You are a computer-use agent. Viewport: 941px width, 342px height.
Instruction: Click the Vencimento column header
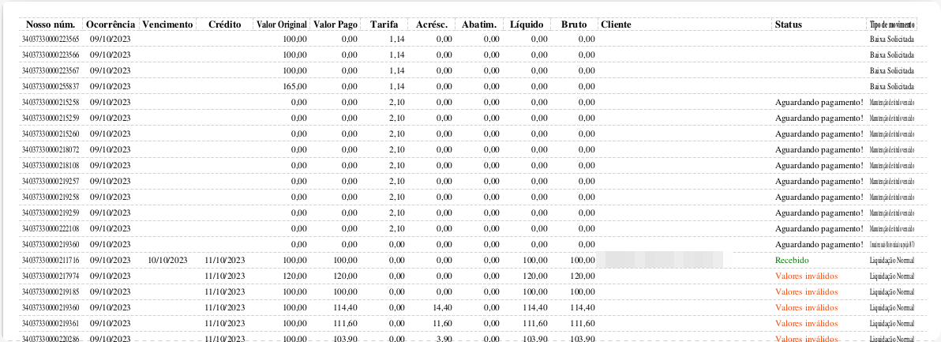click(x=167, y=24)
